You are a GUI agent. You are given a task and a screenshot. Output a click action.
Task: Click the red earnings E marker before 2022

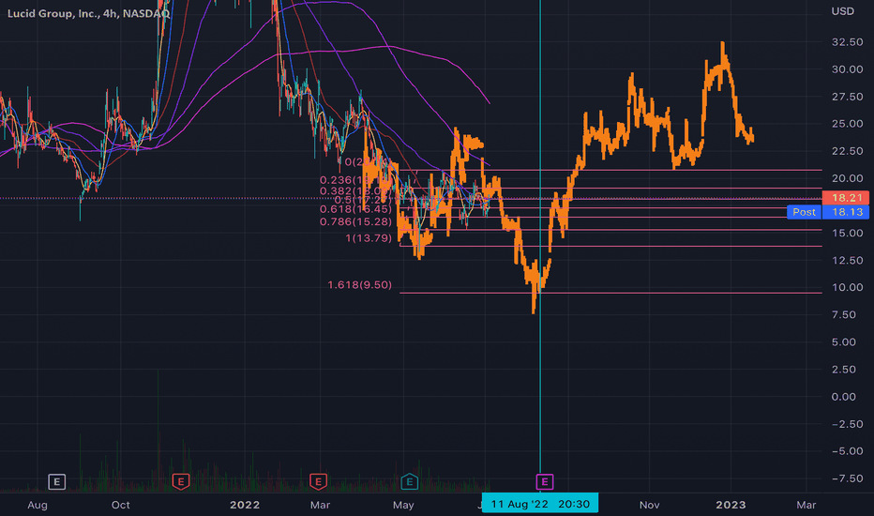pyautogui.click(x=181, y=481)
